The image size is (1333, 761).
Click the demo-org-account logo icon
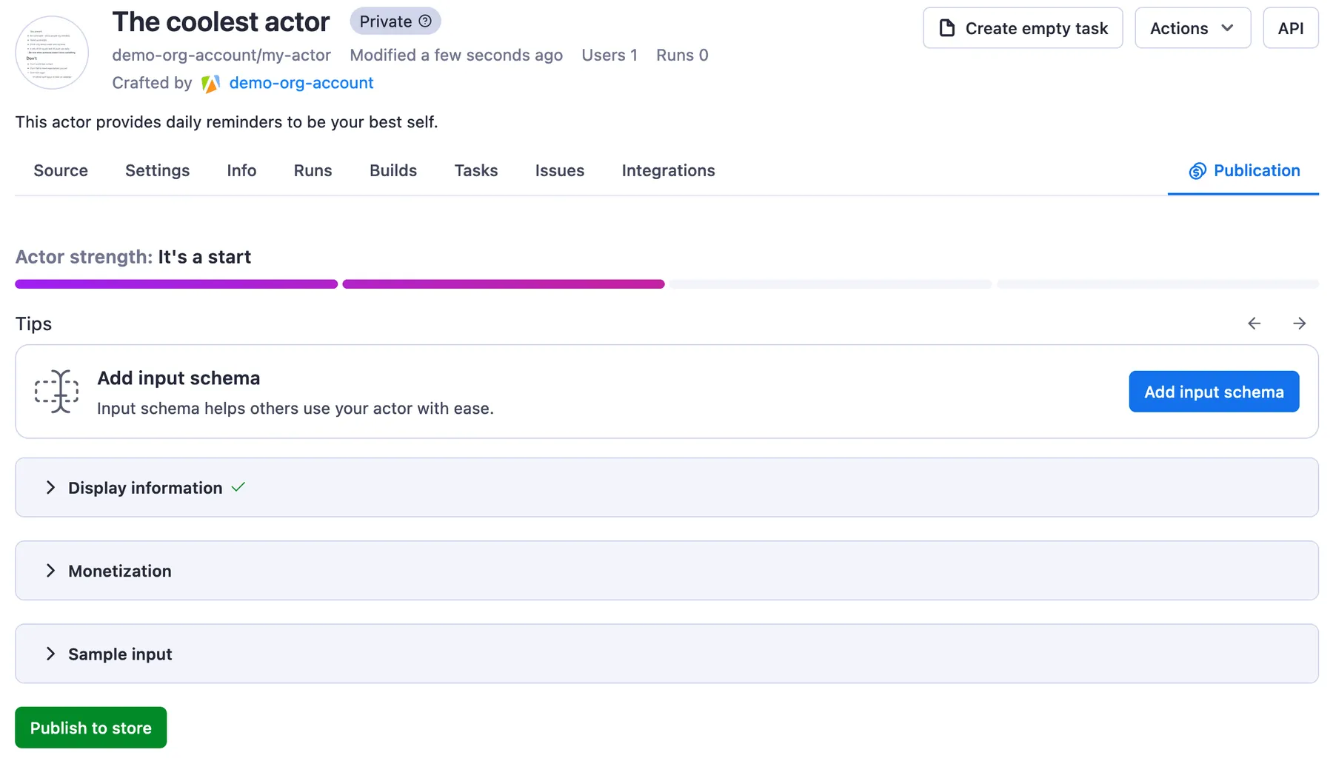210,84
